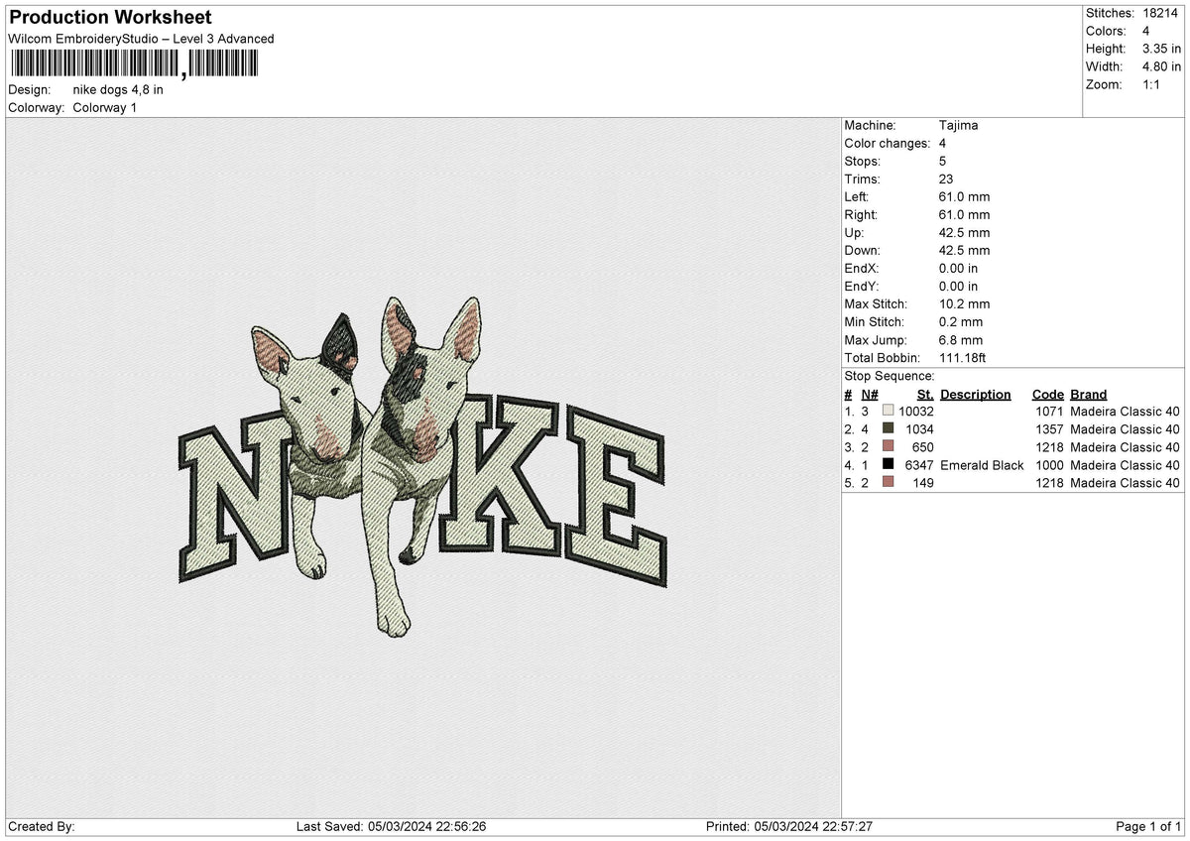Screen dimensions: 1190x841
Task: Click the Machine value Tajima
Action: pyautogui.click(x=958, y=126)
